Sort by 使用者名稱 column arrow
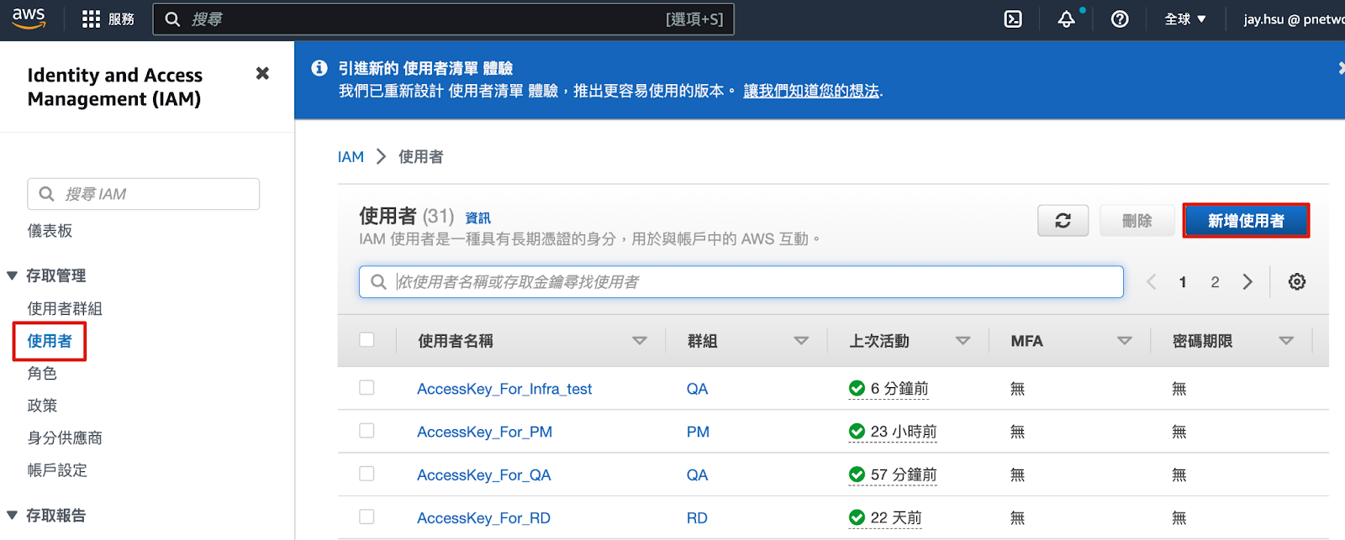This screenshot has height=540, width=1345. coord(639,341)
